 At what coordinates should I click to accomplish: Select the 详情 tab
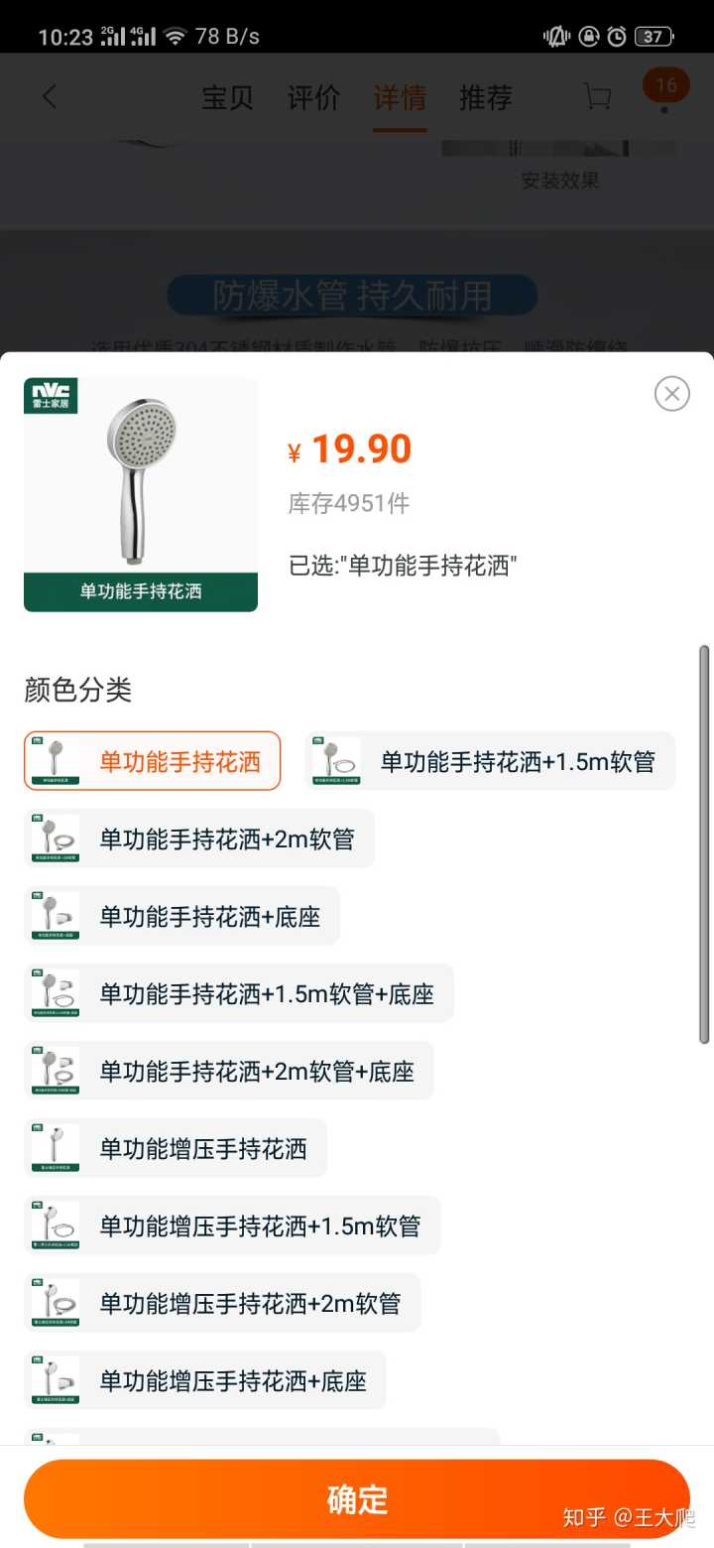(400, 97)
